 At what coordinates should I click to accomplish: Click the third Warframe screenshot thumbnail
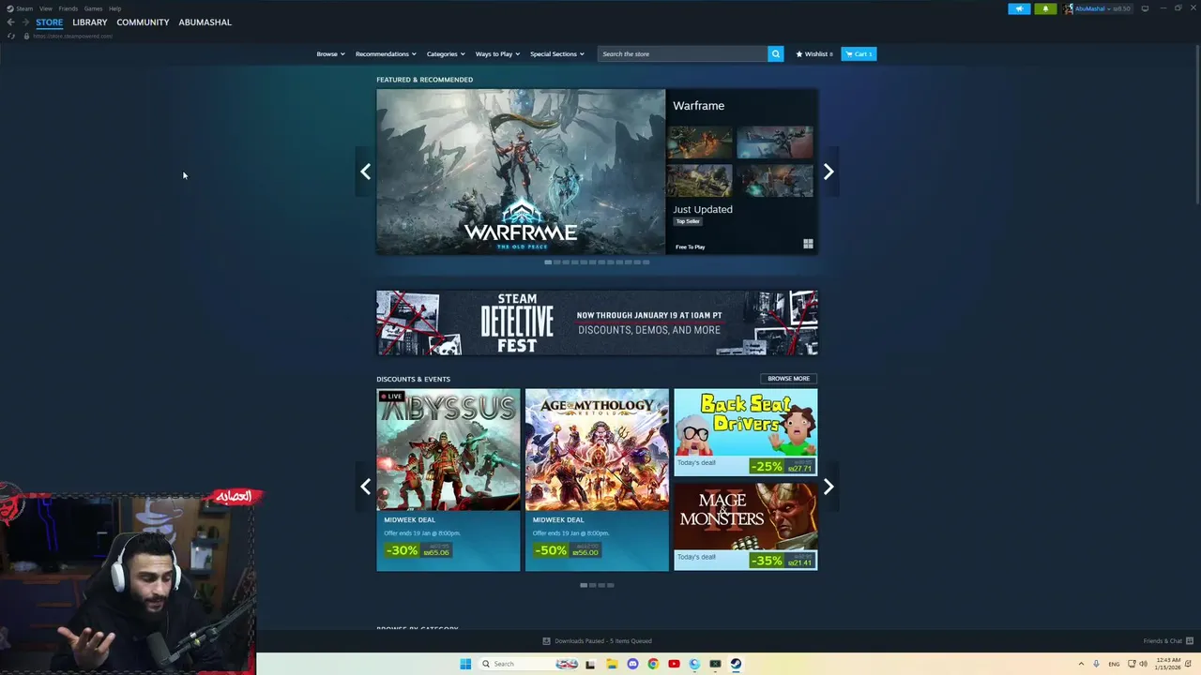pyautogui.click(x=700, y=180)
